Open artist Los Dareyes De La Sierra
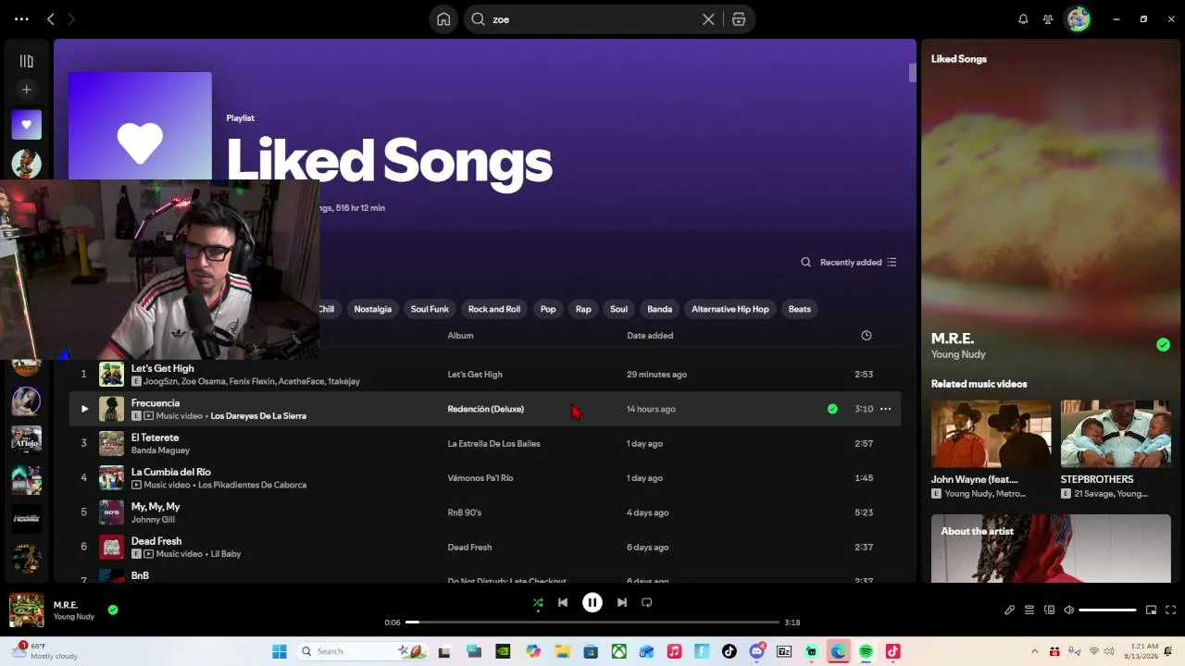This screenshot has width=1185, height=666. [258, 416]
